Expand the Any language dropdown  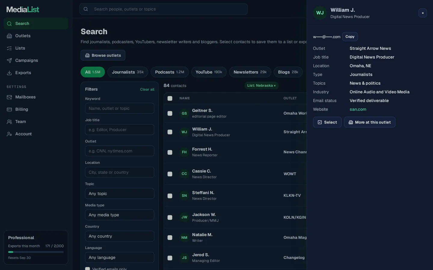(120, 257)
